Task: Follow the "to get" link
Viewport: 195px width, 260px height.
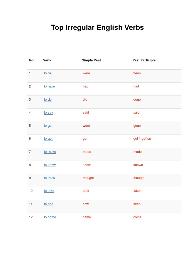Action: click(48, 139)
